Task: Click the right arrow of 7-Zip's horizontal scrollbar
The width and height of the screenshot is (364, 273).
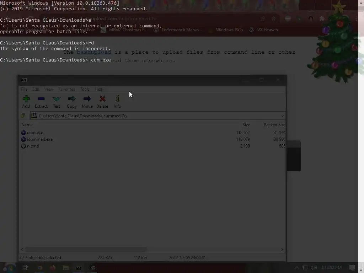Action: (282, 249)
